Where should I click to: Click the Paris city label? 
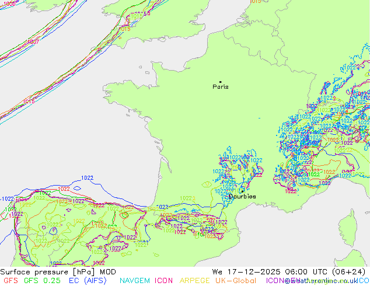[x=221, y=87]
